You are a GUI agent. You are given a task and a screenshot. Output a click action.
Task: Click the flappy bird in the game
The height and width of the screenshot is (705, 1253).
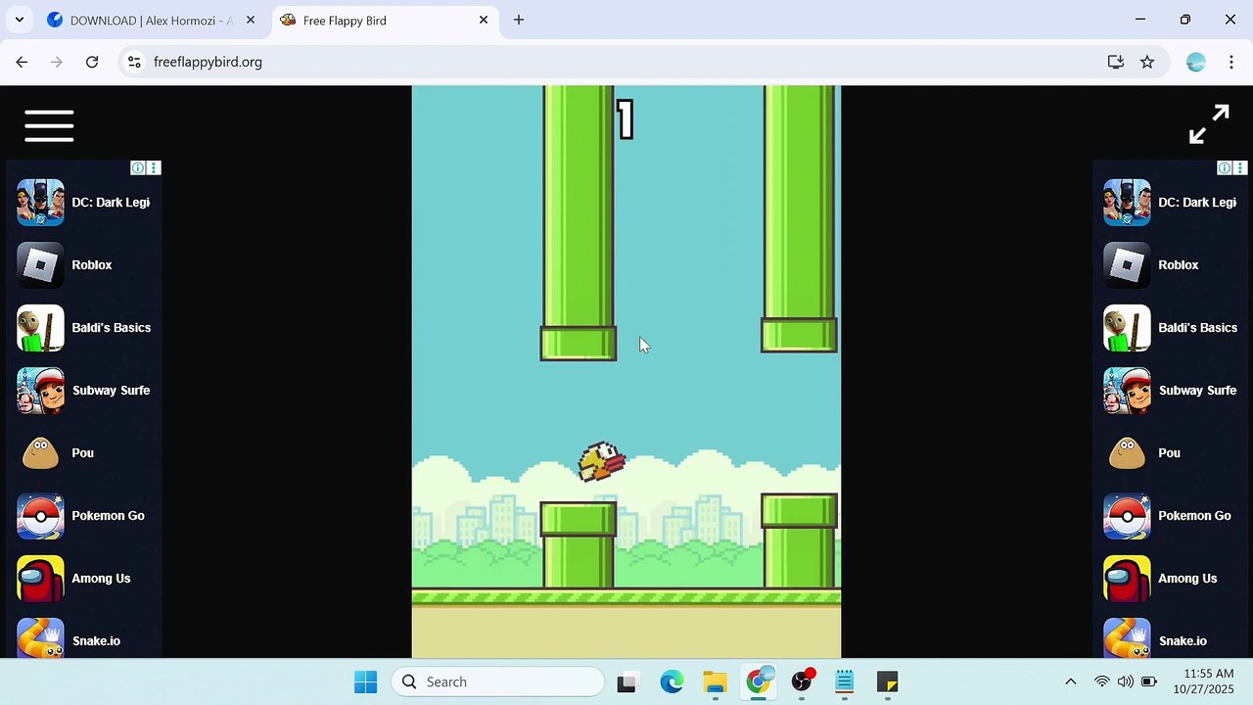point(601,461)
